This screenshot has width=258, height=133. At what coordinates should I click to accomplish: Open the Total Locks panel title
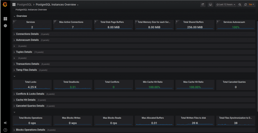(x=30, y=82)
